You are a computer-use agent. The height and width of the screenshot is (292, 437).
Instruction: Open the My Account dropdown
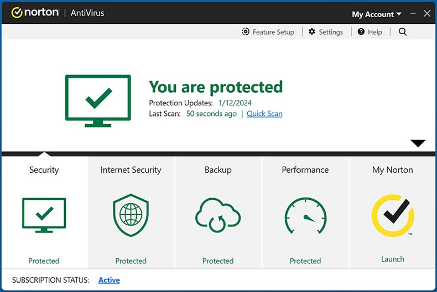pos(377,14)
